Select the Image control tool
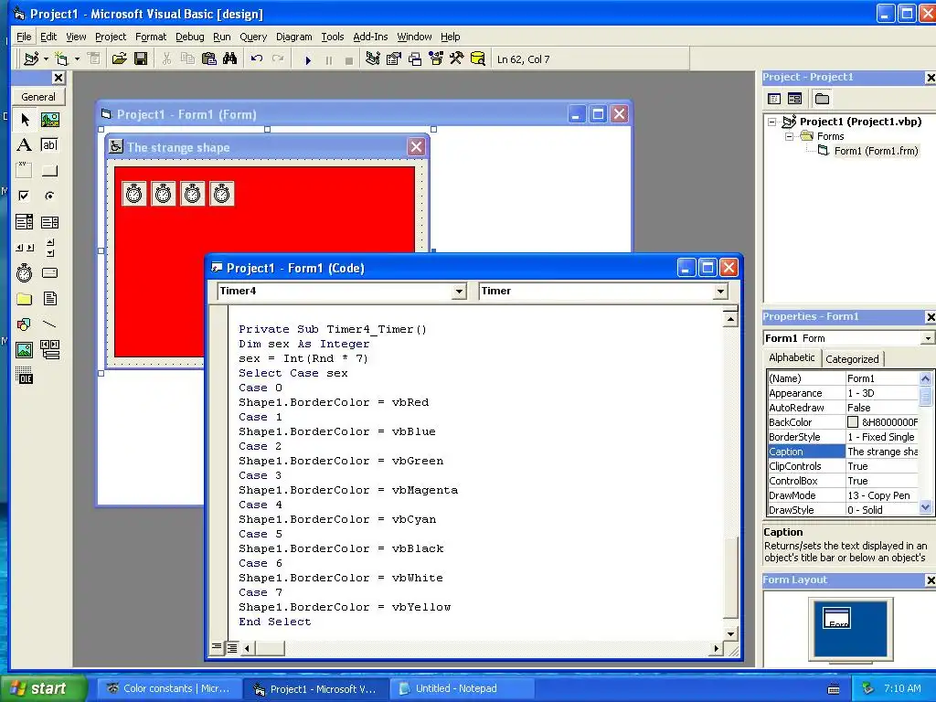The image size is (936, 702). pos(25,350)
